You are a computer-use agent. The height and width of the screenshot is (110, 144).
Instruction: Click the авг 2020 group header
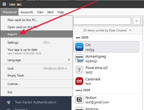point(82,38)
